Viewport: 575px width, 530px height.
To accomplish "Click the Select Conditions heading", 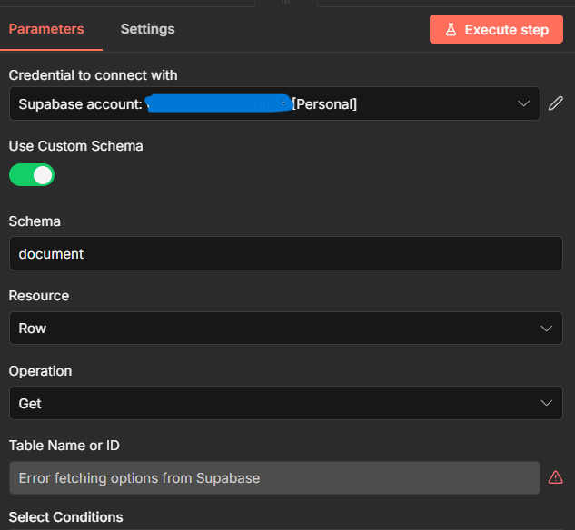I will point(65,517).
